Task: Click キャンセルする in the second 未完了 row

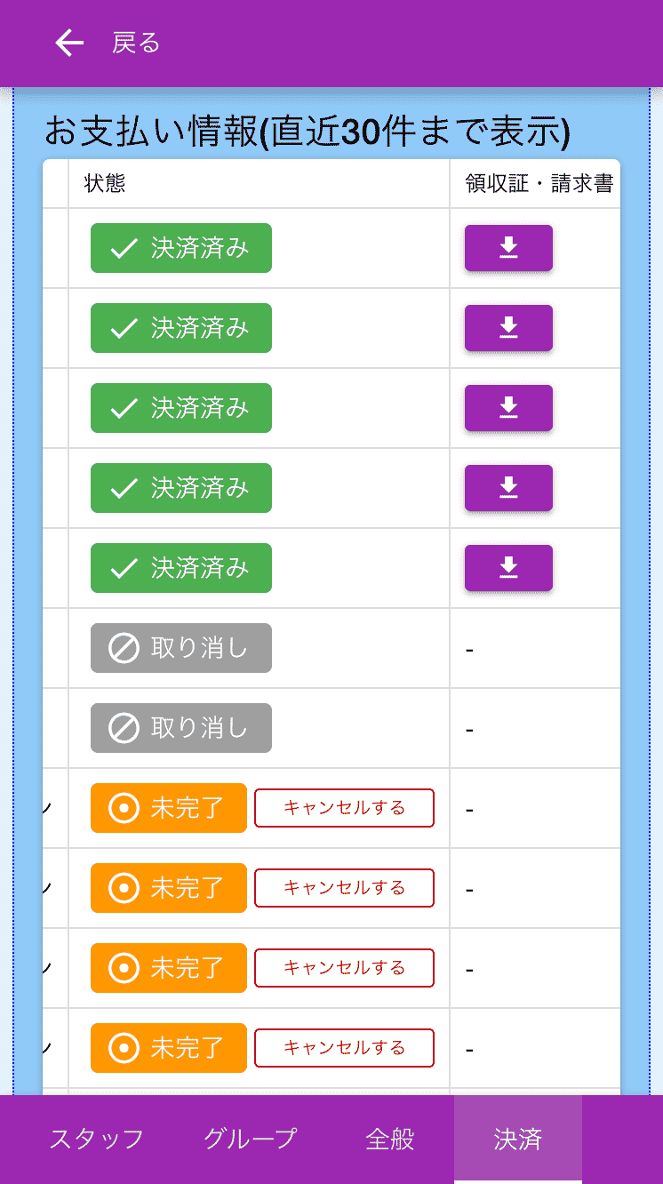Action: click(344, 888)
